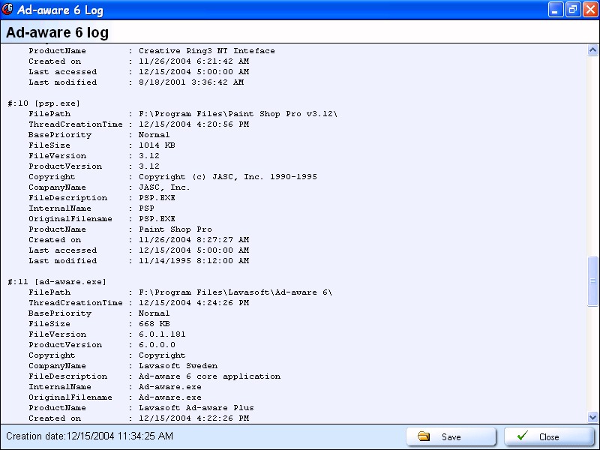The height and width of the screenshot is (450, 600).
Task: Click the folder icon on Save button
Action: (424, 436)
